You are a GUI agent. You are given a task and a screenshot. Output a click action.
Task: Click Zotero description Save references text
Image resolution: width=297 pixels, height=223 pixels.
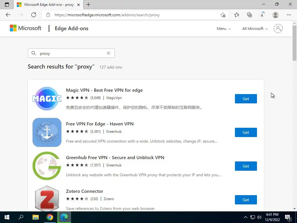(111, 208)
